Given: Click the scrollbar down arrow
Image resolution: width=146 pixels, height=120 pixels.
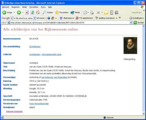Looking at the screenshot, I should click(144, 114).
